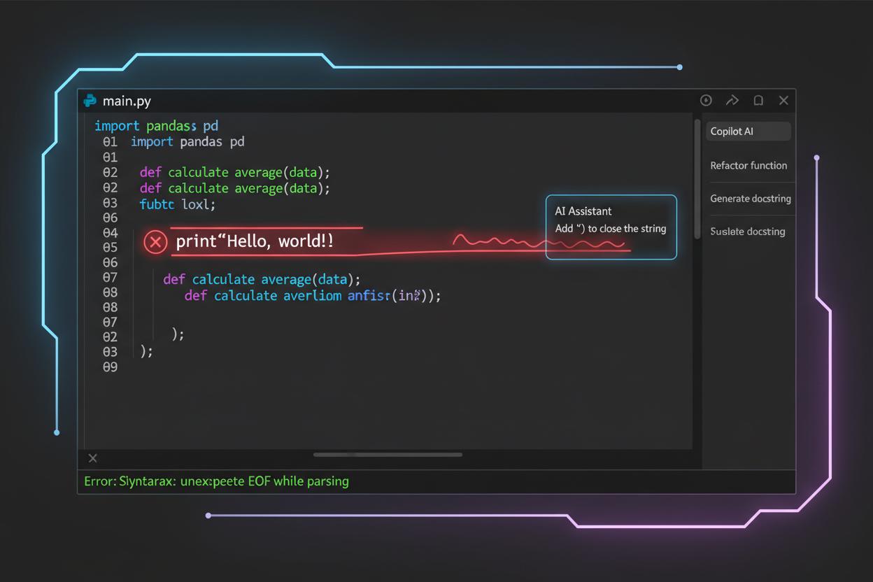Open the Copilot AI panel button
The image size is (873, 582).
(x=748, y=132)
